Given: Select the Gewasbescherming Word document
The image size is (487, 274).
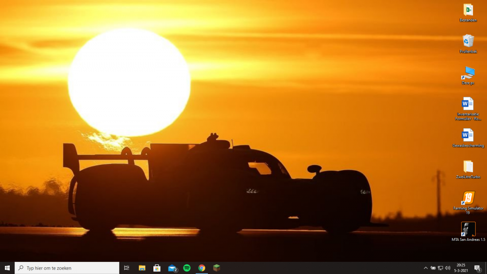Looking at the screenshot, I should pos(468,135).
